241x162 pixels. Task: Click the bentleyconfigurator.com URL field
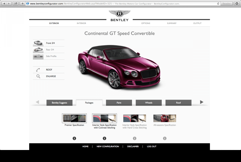coord(123,4)
